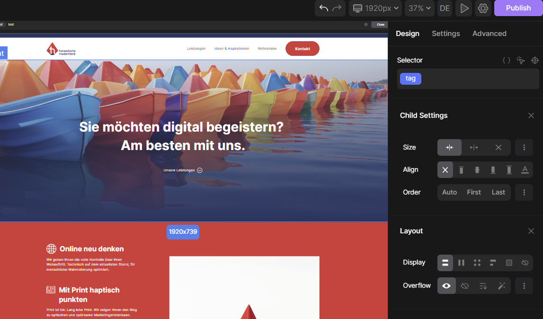The height and width of the screenshot is (319, 543).
Task: Reset Align with the X option
Action: tap(445, 170)
